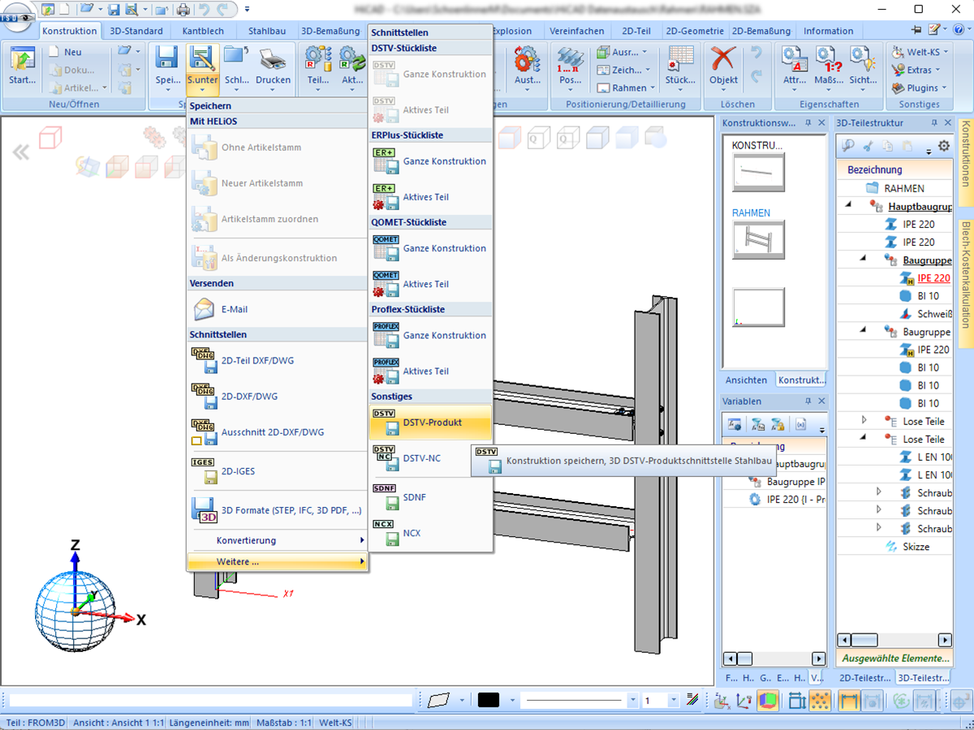This screenshot has height=730, width=974.
Task: Select the IPE 220 variable row
Action: tap(787, 500)
